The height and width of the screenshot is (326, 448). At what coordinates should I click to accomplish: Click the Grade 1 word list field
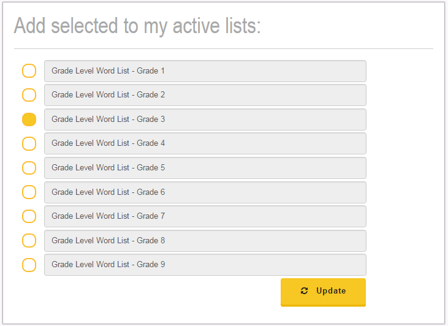205,71
